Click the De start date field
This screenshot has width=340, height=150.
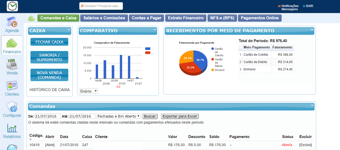click(x=48, y=116)
